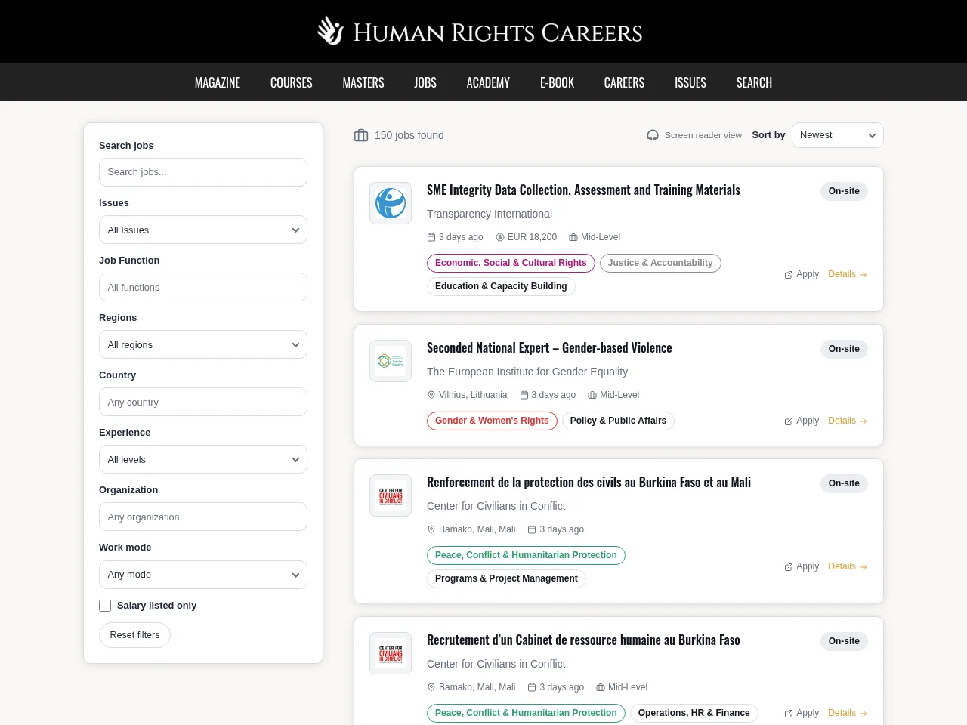Click the Apply external-link icon for Seconded National Expert
The height and width of the screenshot is (725, 967).
coord(789,421)
